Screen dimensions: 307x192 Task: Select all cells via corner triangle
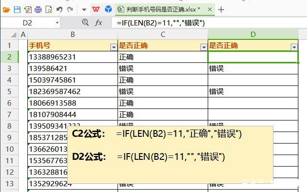point(13,35)
